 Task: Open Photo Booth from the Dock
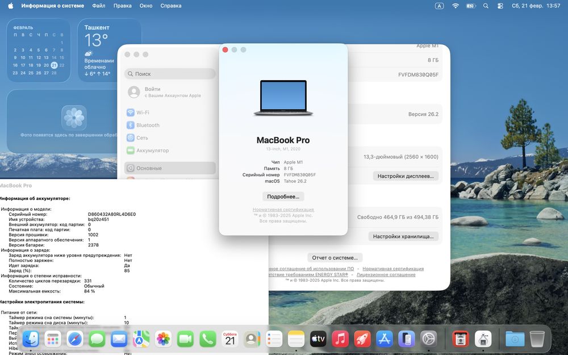coord(461,339)
